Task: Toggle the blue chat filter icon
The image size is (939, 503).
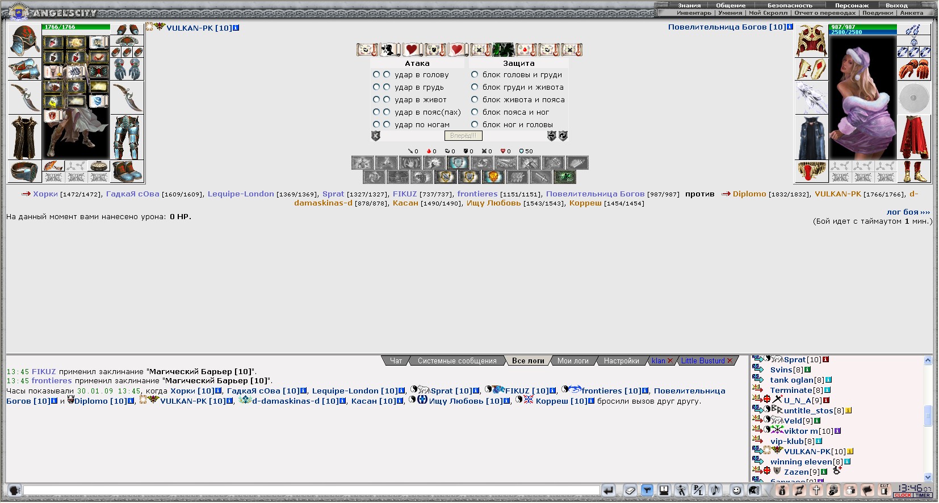Action: pyautogui.click(x=647, y=490)
